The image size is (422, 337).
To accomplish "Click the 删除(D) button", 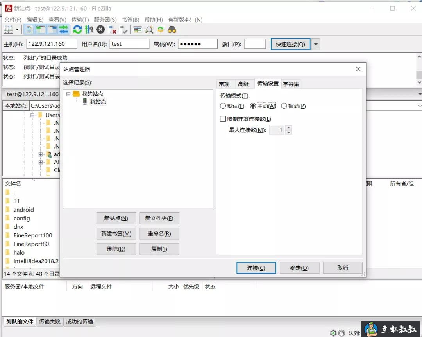I will (x=116, y=249).
